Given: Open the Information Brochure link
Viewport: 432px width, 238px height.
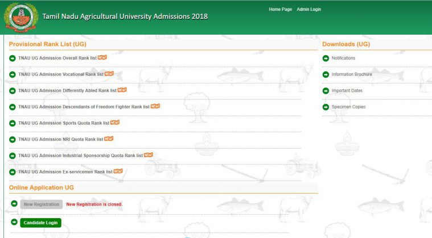Looking at the screenshot, I should 352,75.
